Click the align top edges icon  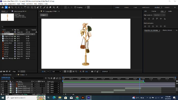[157, 19]
